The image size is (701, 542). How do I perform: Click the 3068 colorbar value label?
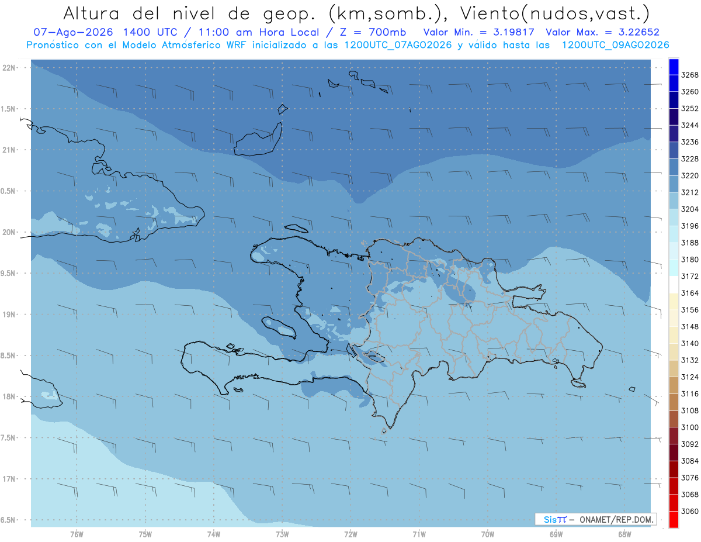pos(690,494)
